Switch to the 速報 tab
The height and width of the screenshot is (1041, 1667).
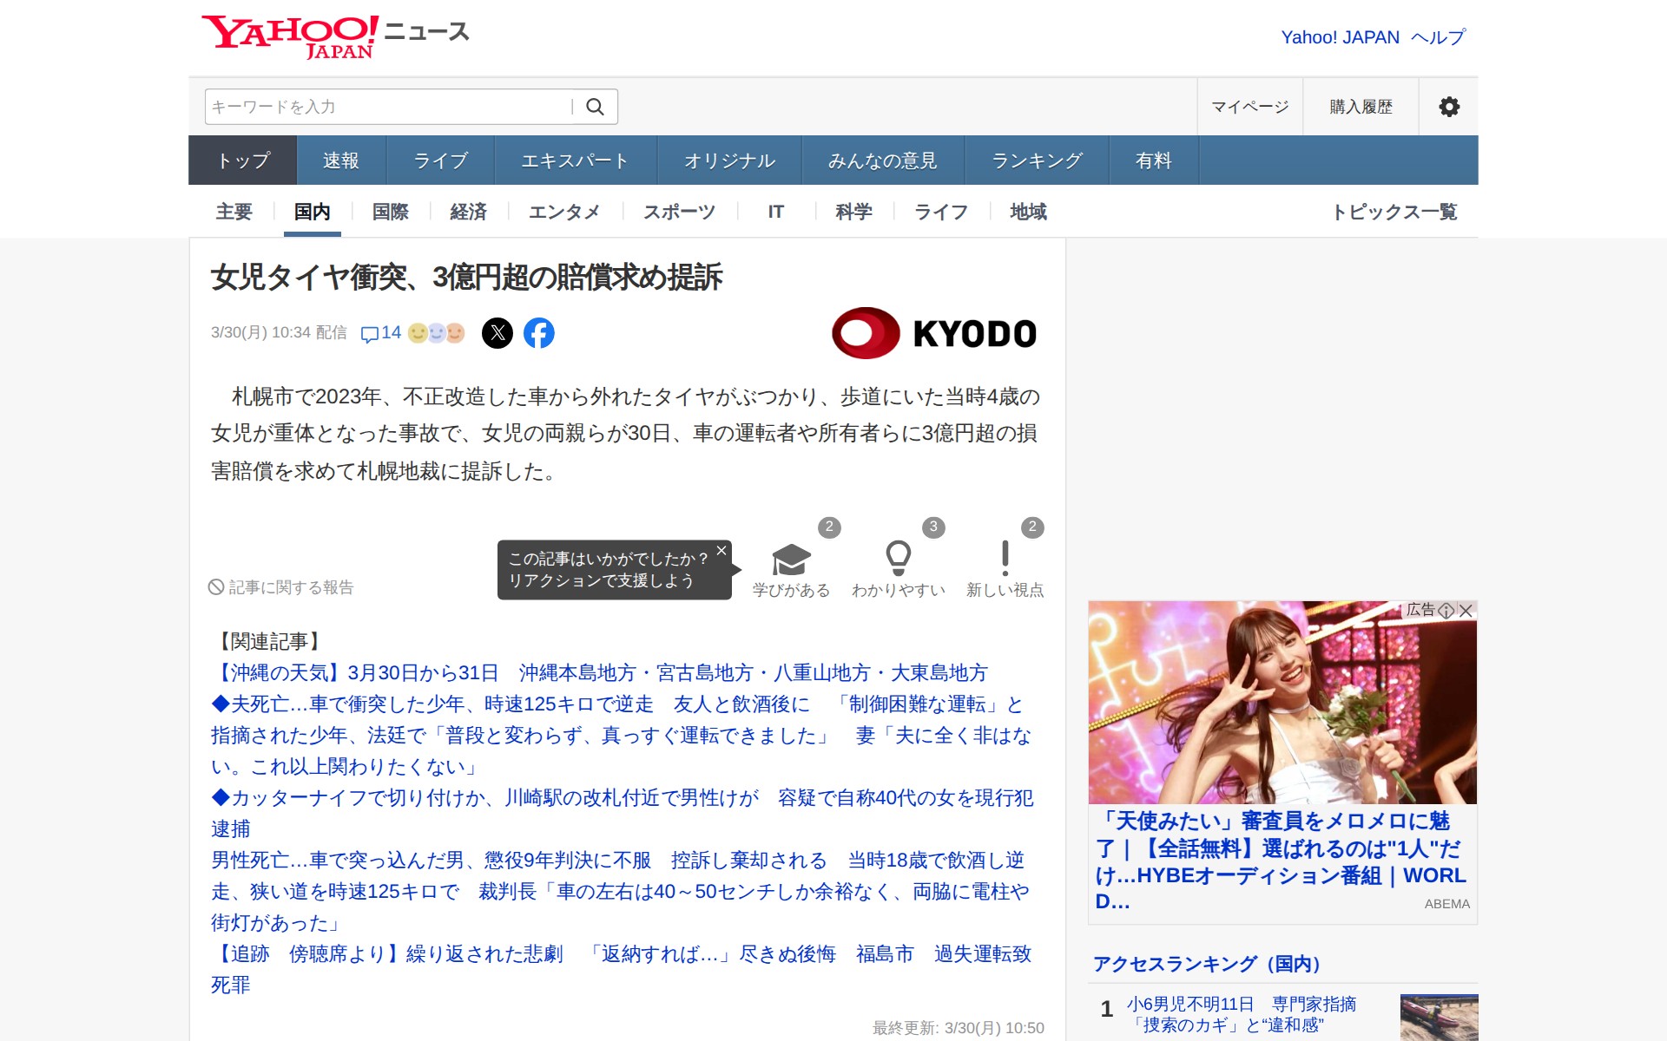click(x=340, y=160)
